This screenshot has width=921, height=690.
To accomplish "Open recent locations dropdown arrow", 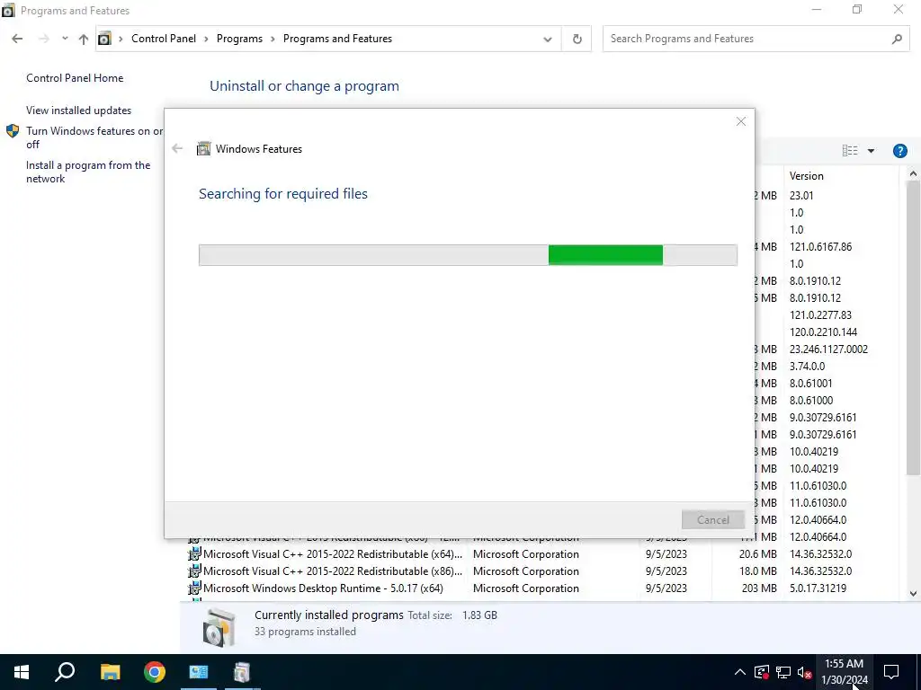I will tap(65, 39).
